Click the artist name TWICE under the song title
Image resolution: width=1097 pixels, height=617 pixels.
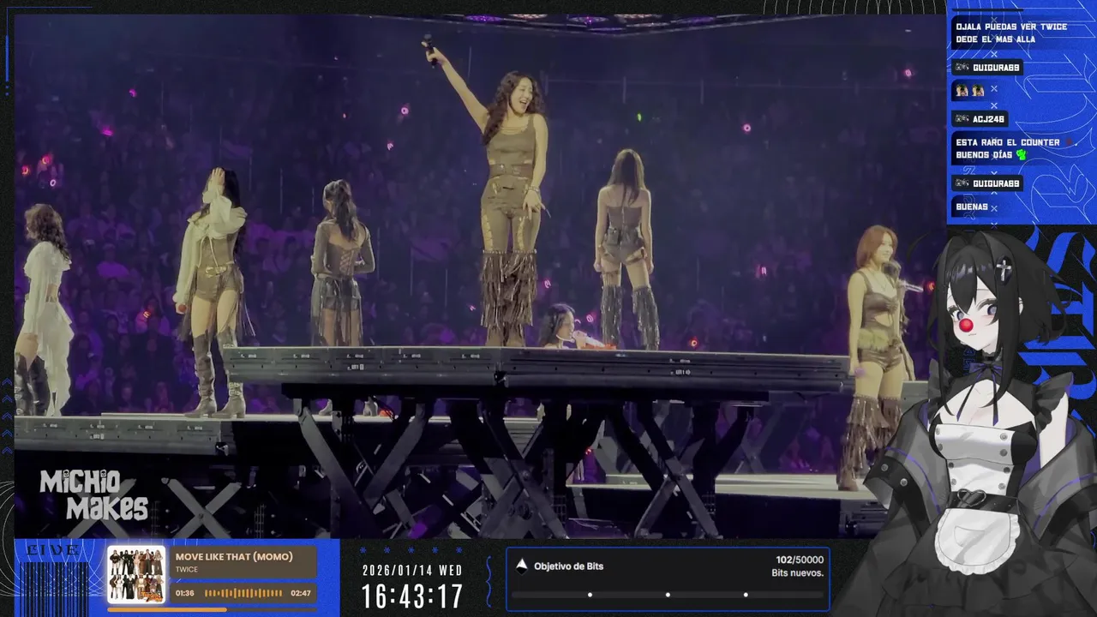pos(187,570)
